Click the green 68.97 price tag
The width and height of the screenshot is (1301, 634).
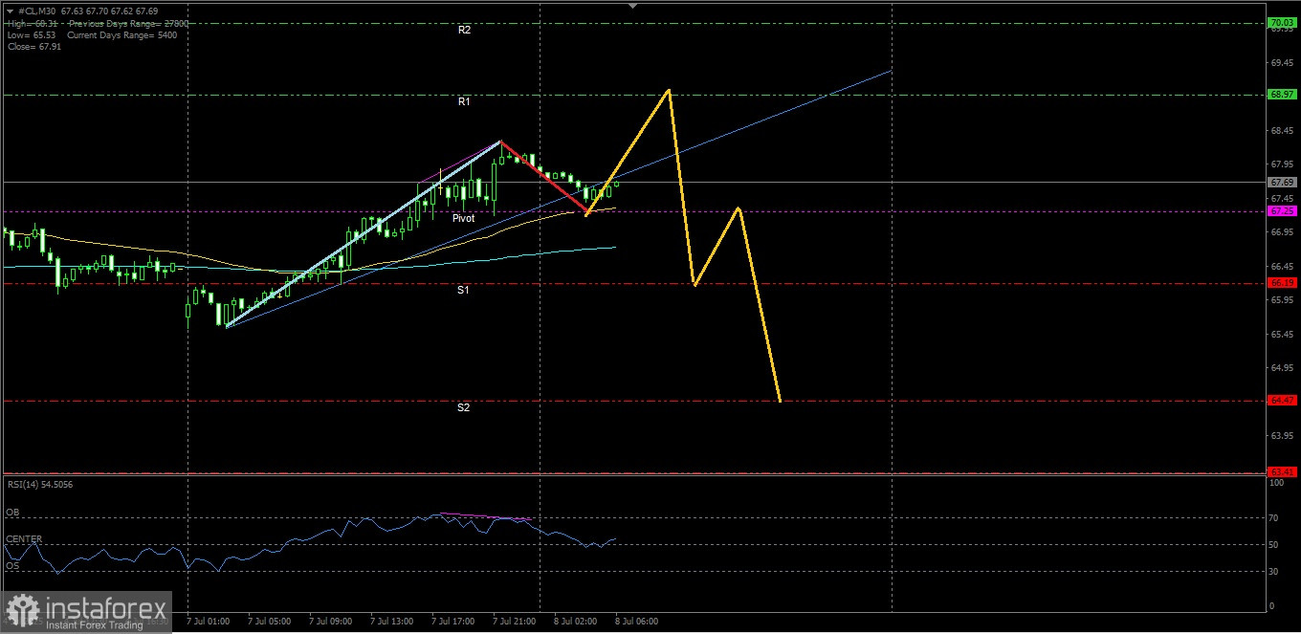(x=1281, y=95)
